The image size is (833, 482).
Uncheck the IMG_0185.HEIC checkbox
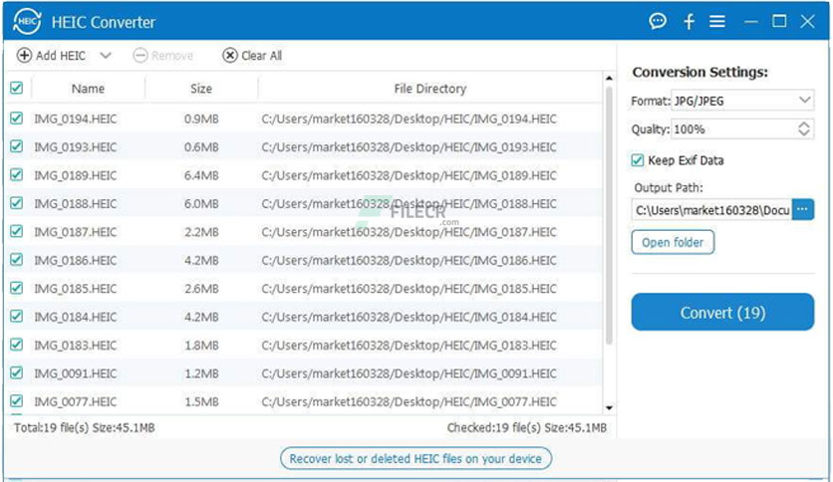pos(17,288)
